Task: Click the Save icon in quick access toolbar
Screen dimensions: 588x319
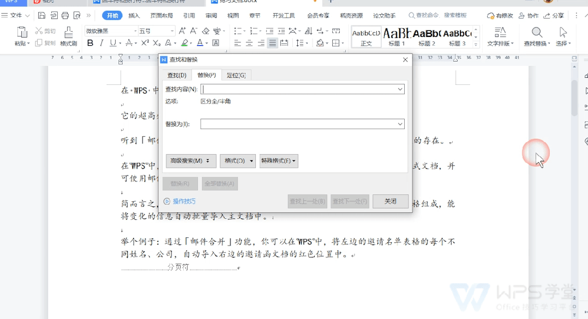Action: click(41, 15)
